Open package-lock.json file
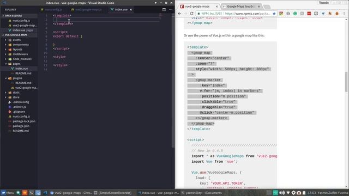 click(x=24, y=121)
